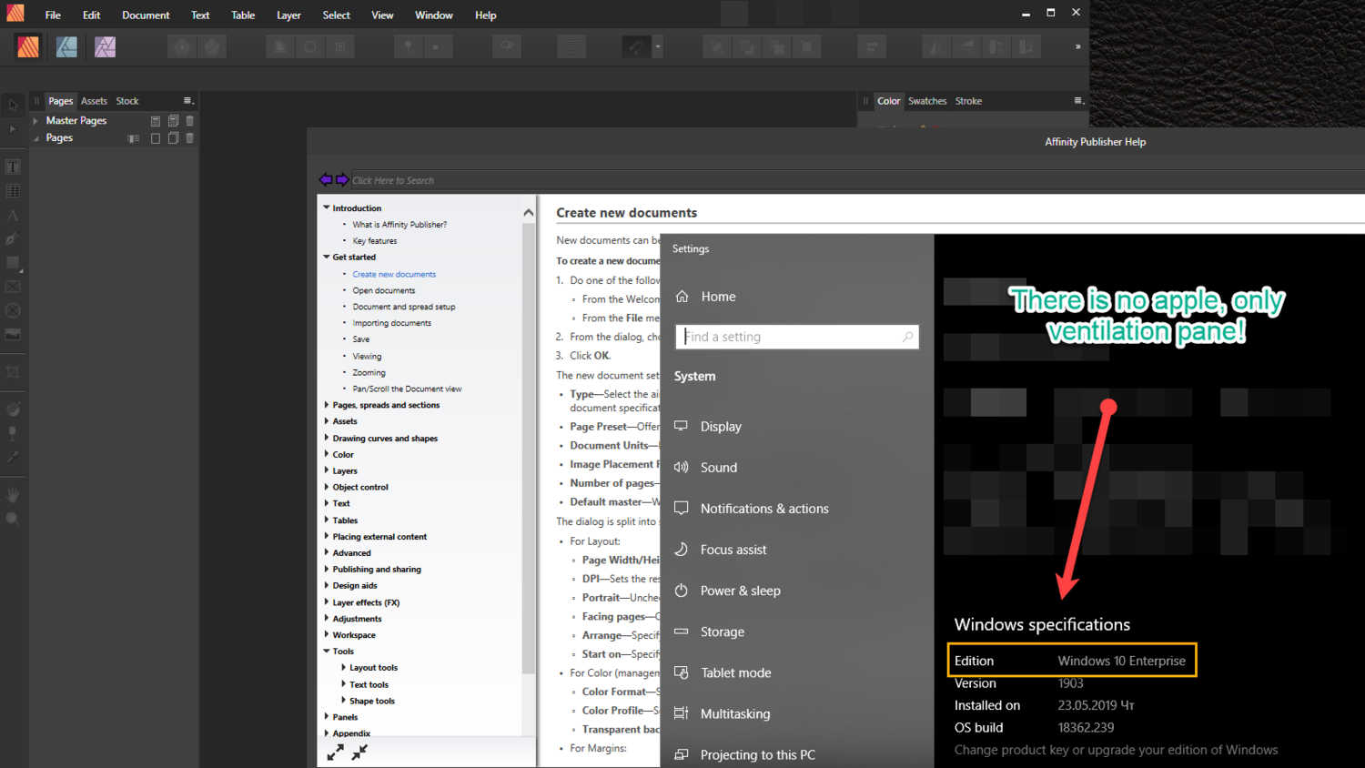
Task: Open the Layer menu
Action: point(288,15)
